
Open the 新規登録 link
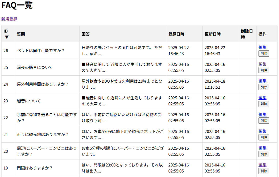pos(9,19)
